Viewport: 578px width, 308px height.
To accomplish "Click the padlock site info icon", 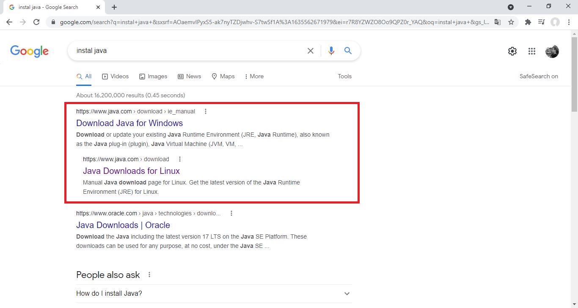I will (x=53, y=22).
